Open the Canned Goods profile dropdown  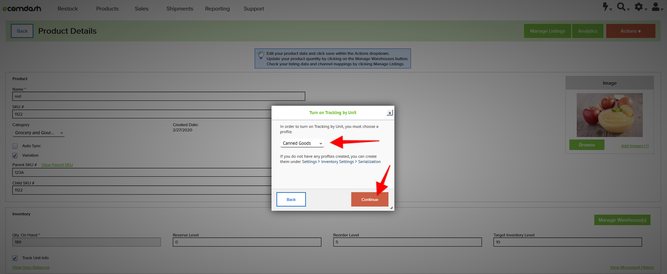[x=302, y=143]
